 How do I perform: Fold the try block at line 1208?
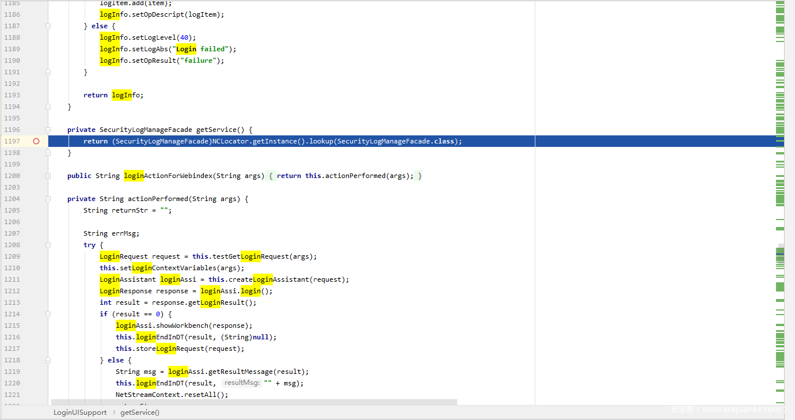point(48,245)
